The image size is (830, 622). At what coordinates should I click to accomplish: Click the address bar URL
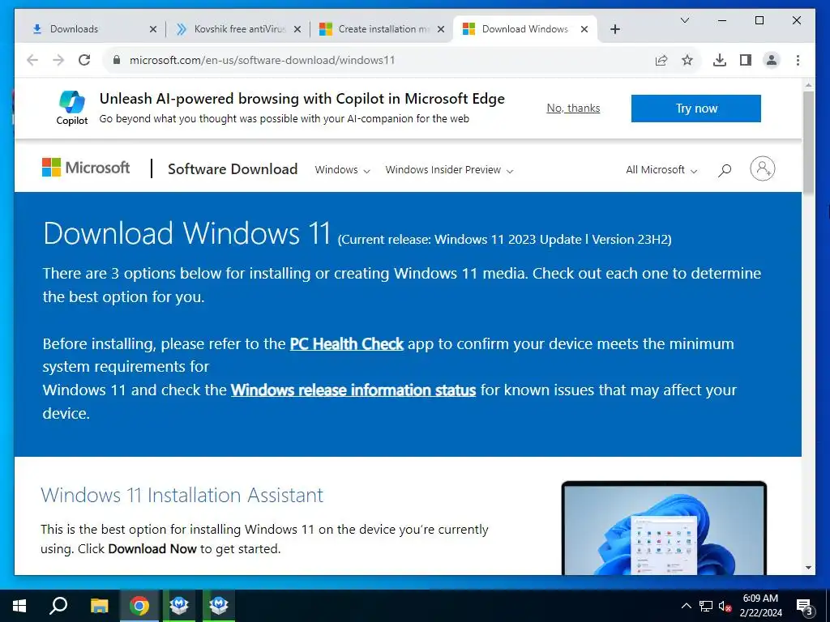click(262, 60)
